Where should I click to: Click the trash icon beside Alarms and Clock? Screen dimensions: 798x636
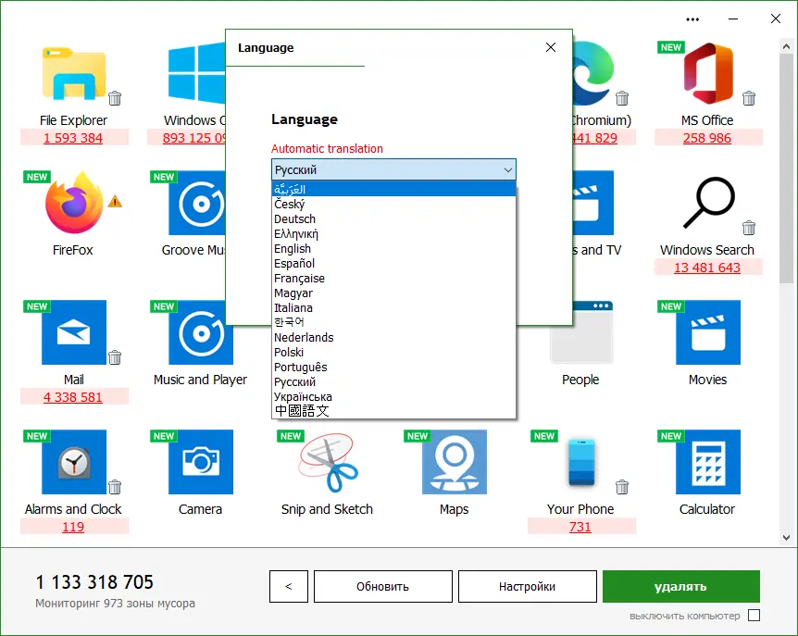click(x=115, y=487)
